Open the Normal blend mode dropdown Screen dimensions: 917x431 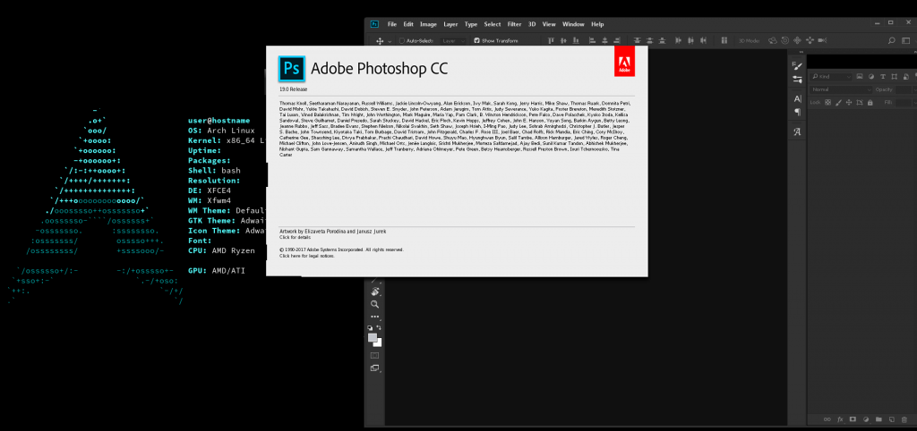(x=841, y=89)
